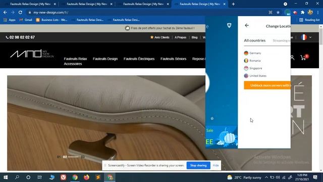Open a new browser tab
323x182 pixels.
pyautogui.click(x=233, y=4)
